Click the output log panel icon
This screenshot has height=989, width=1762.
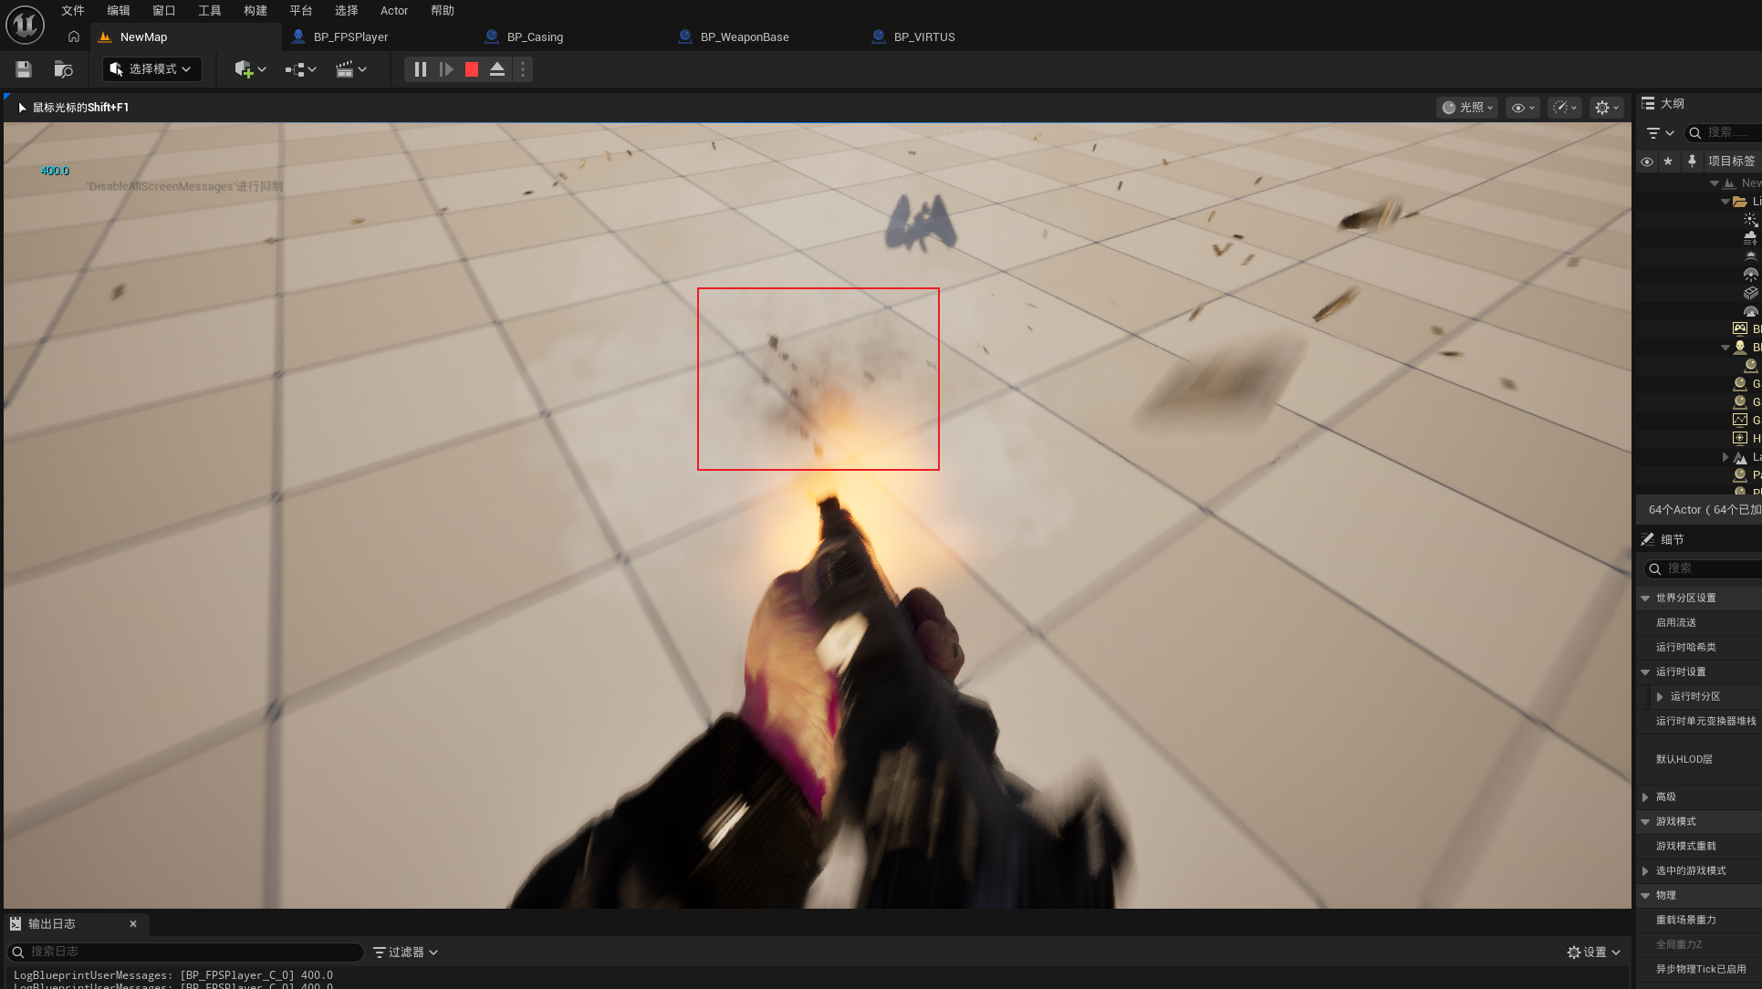[16, 923]
